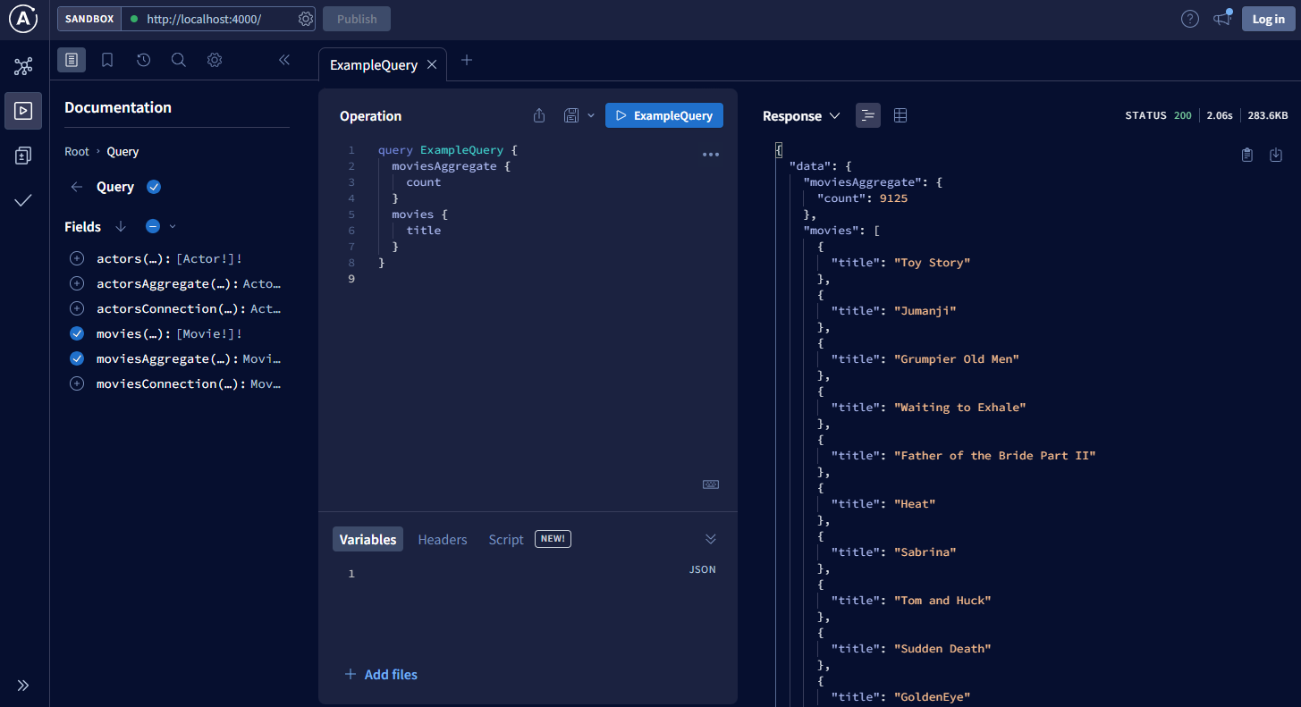Open the saved operations bookmark panel
Viewport: 1301px width, 707px height.
(106, 60)
